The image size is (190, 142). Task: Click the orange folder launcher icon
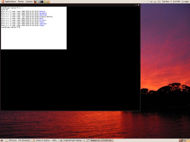click(x=48, y=2)
